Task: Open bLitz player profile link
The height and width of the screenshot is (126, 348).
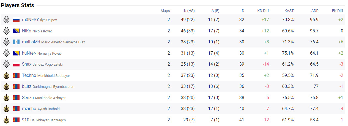Action: coord(27,86)
